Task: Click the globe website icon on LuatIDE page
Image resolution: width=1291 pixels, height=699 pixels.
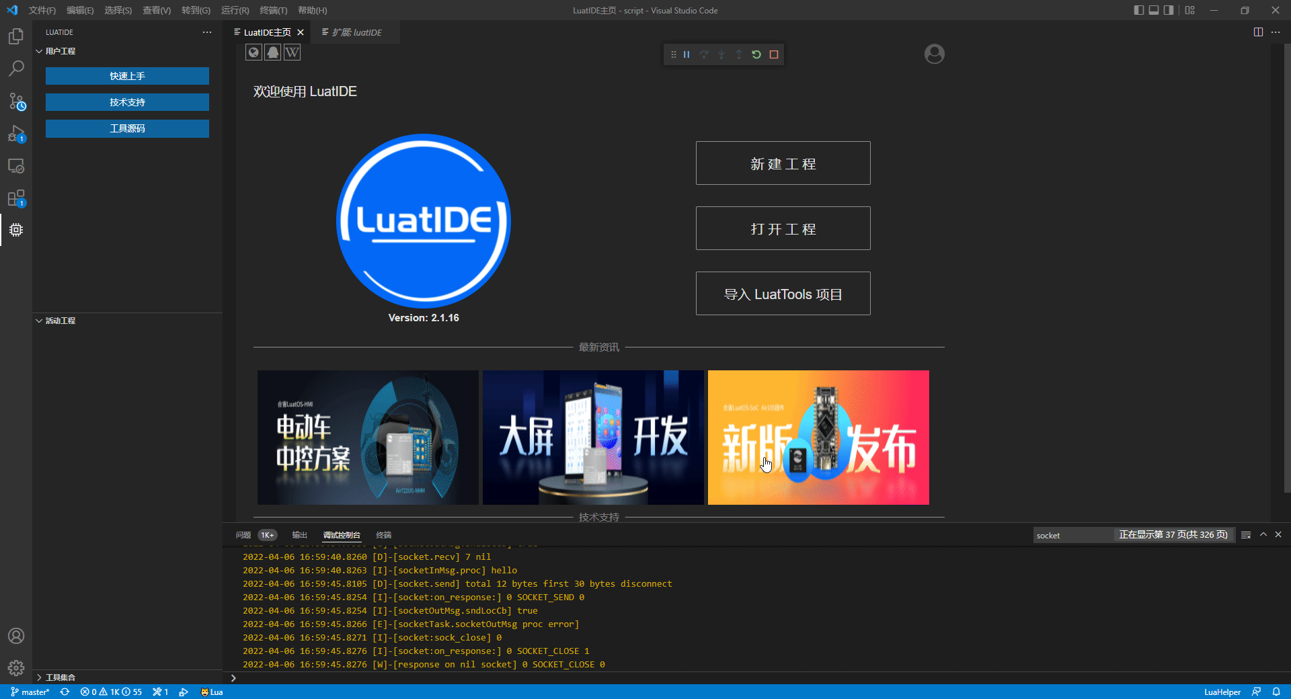Action: click(x=253, y=52)
